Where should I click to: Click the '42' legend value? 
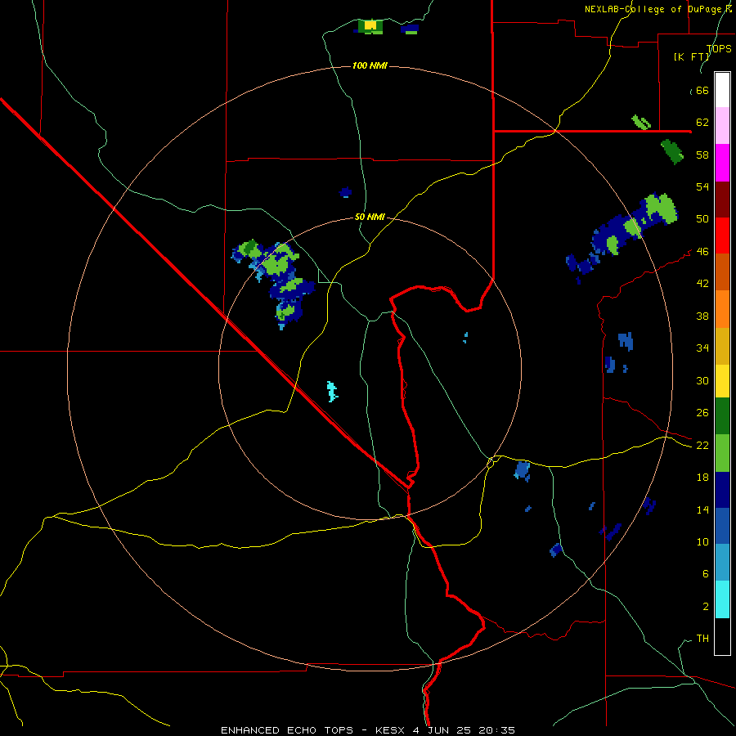(702, 284)
